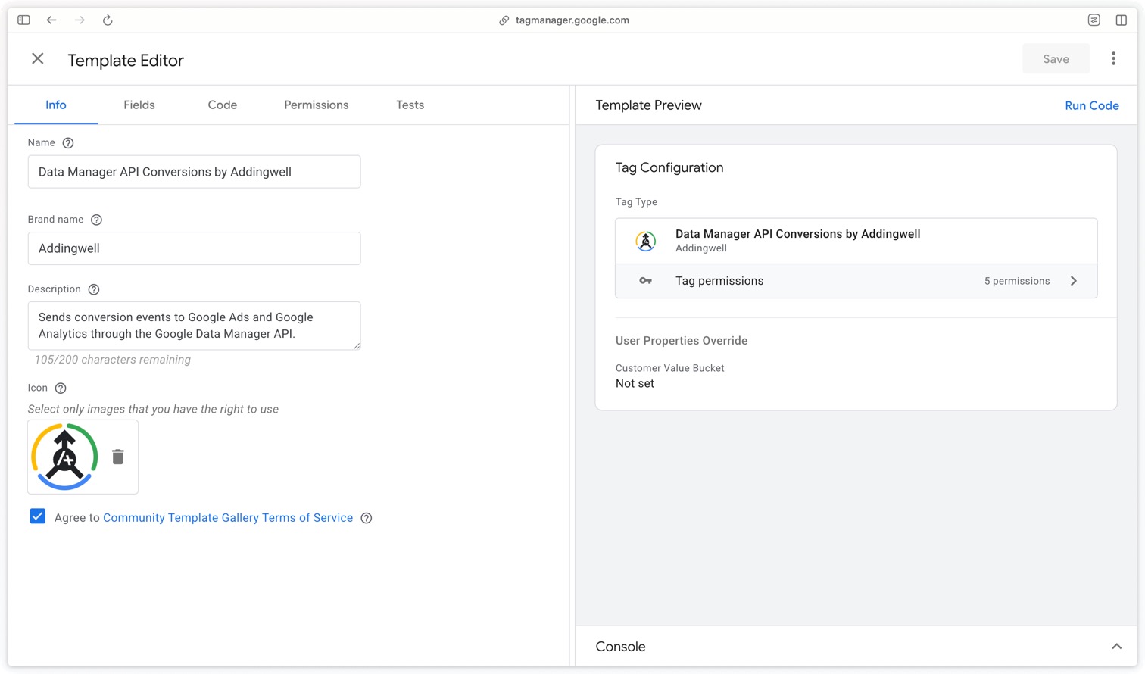This screenshot has width=1145, height=674.
Task: Open the Code tab
Action: point(223,105)
